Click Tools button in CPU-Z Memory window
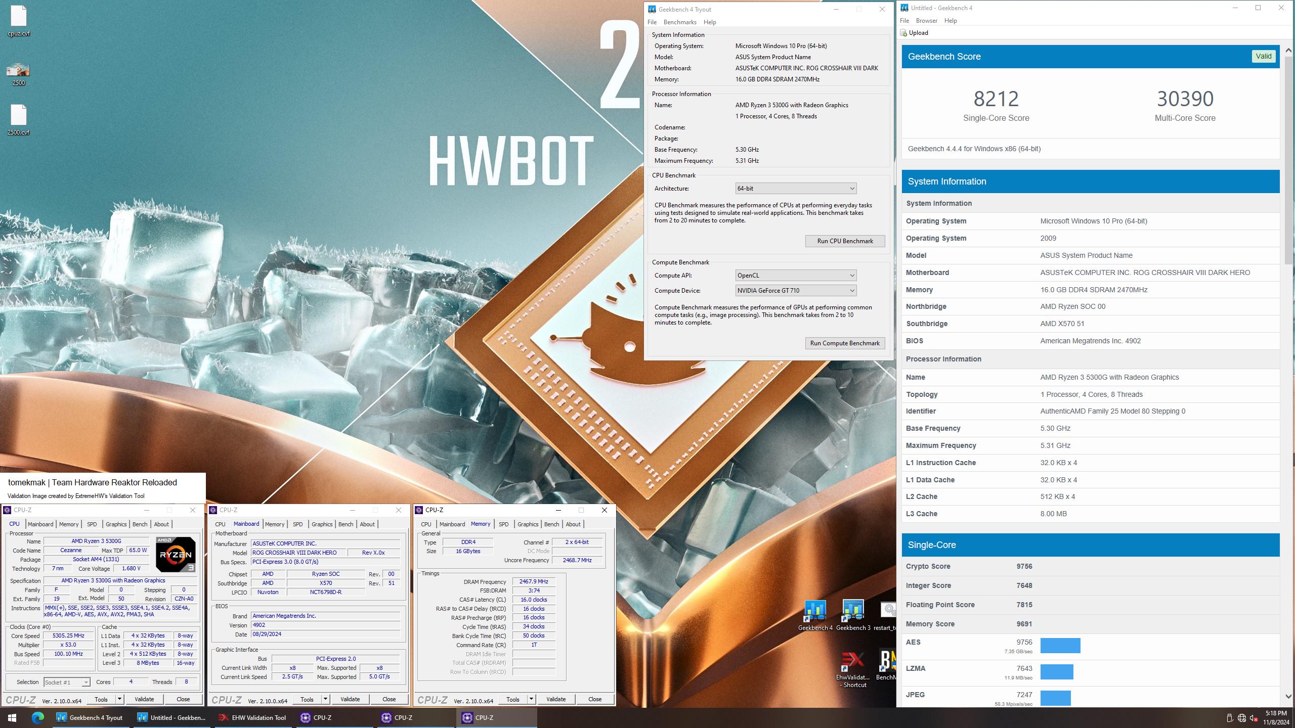Screen dimensions: 1295x728 click(x=512, y=699)
